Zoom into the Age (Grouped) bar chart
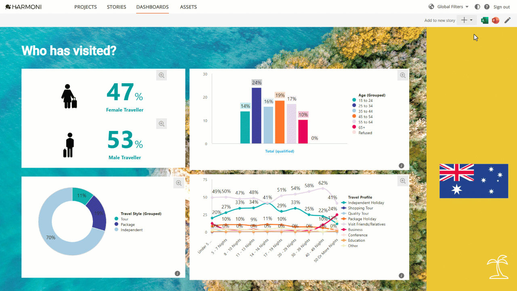 click(402, 75)
